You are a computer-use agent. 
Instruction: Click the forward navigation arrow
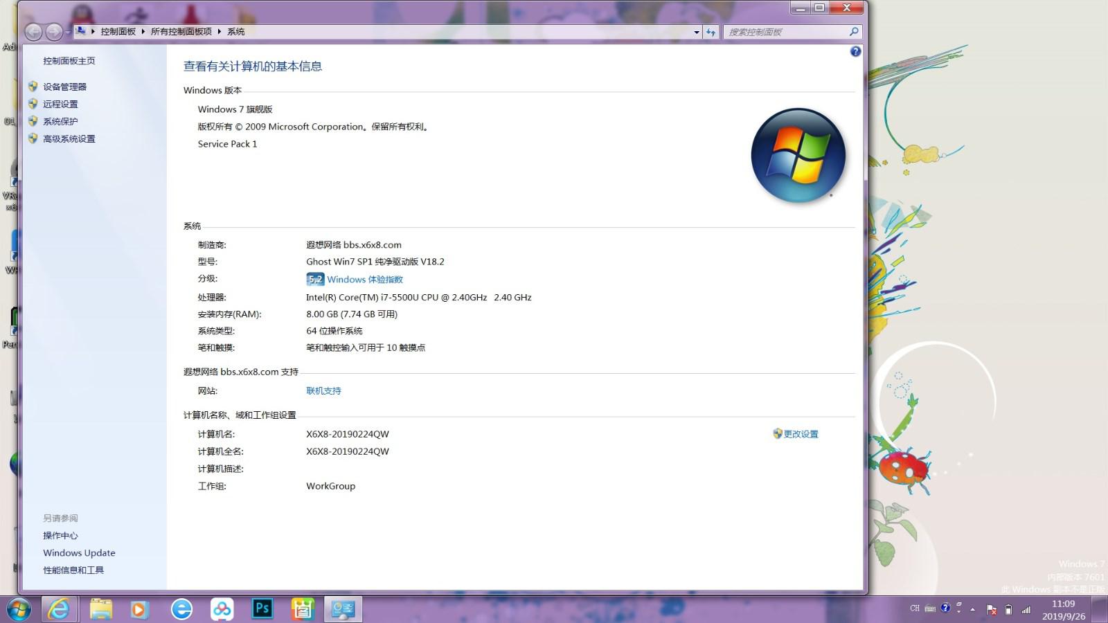[53, 32]
